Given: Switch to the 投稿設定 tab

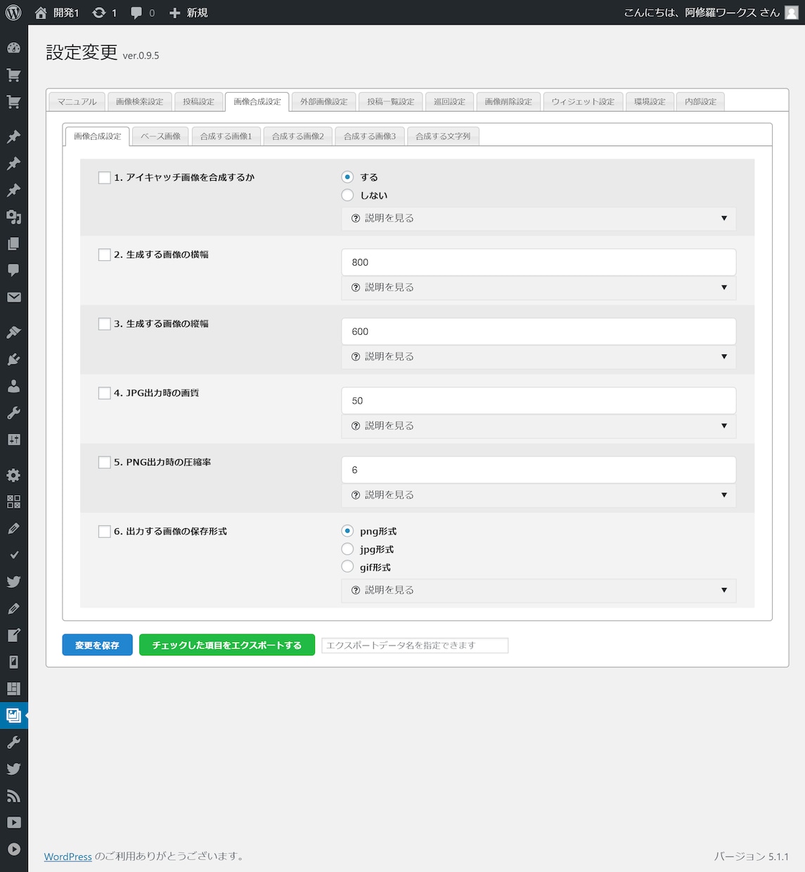Looking at the screenshot, I should point(198,102).
